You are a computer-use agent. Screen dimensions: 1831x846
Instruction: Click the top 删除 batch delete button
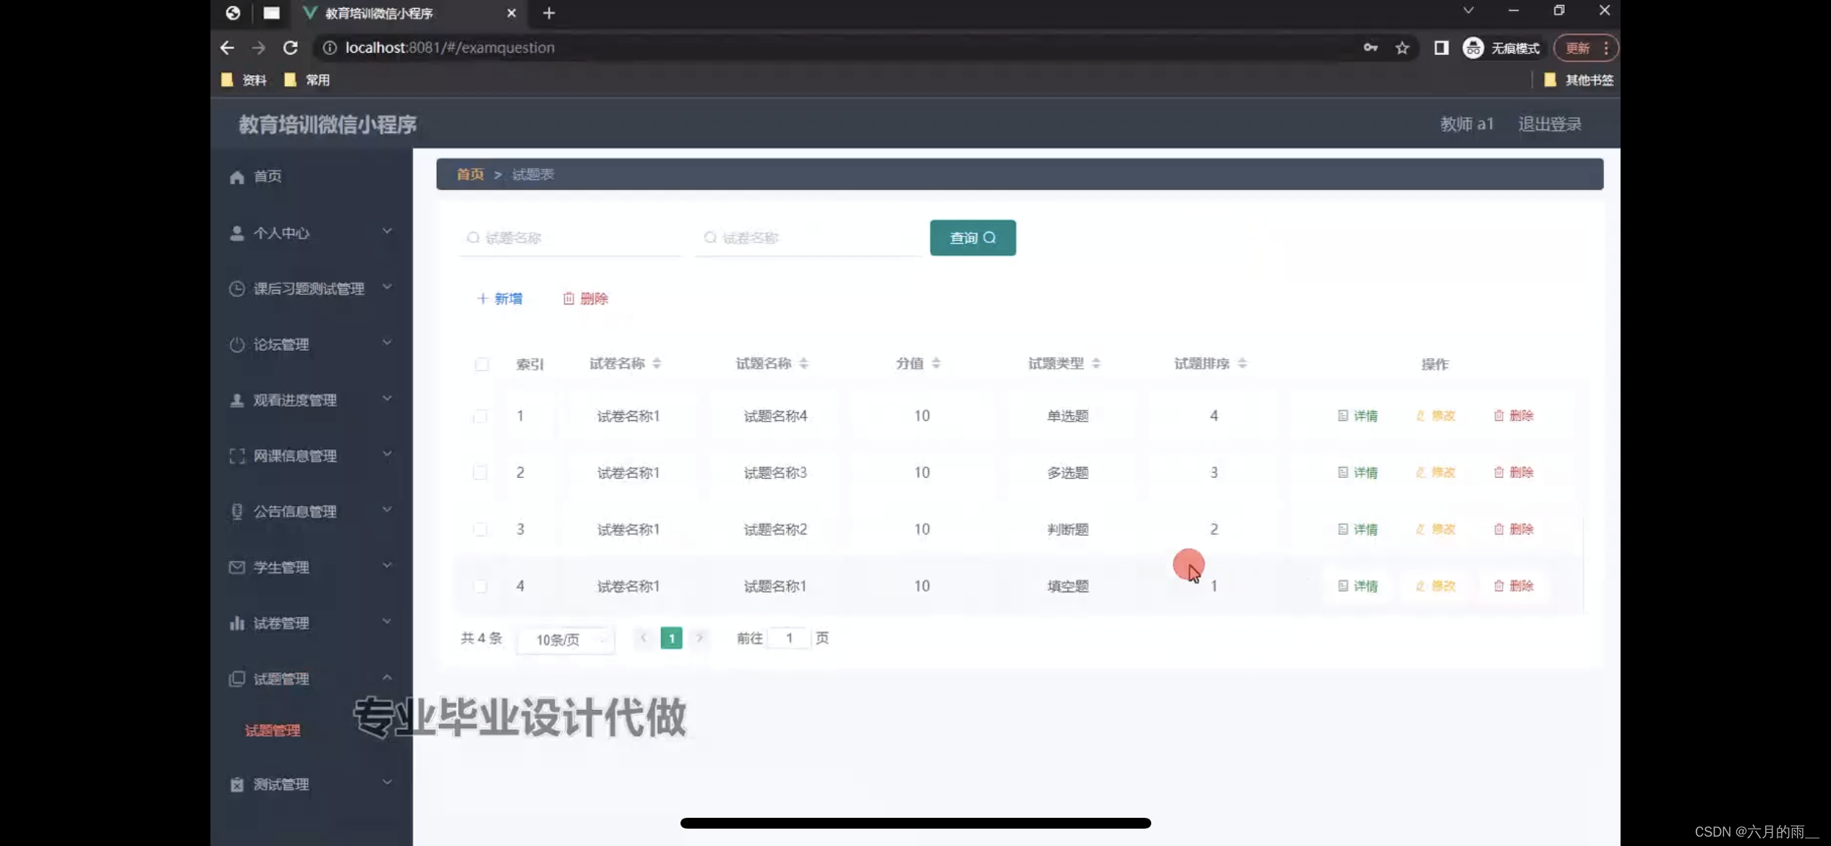pos(586,299)
